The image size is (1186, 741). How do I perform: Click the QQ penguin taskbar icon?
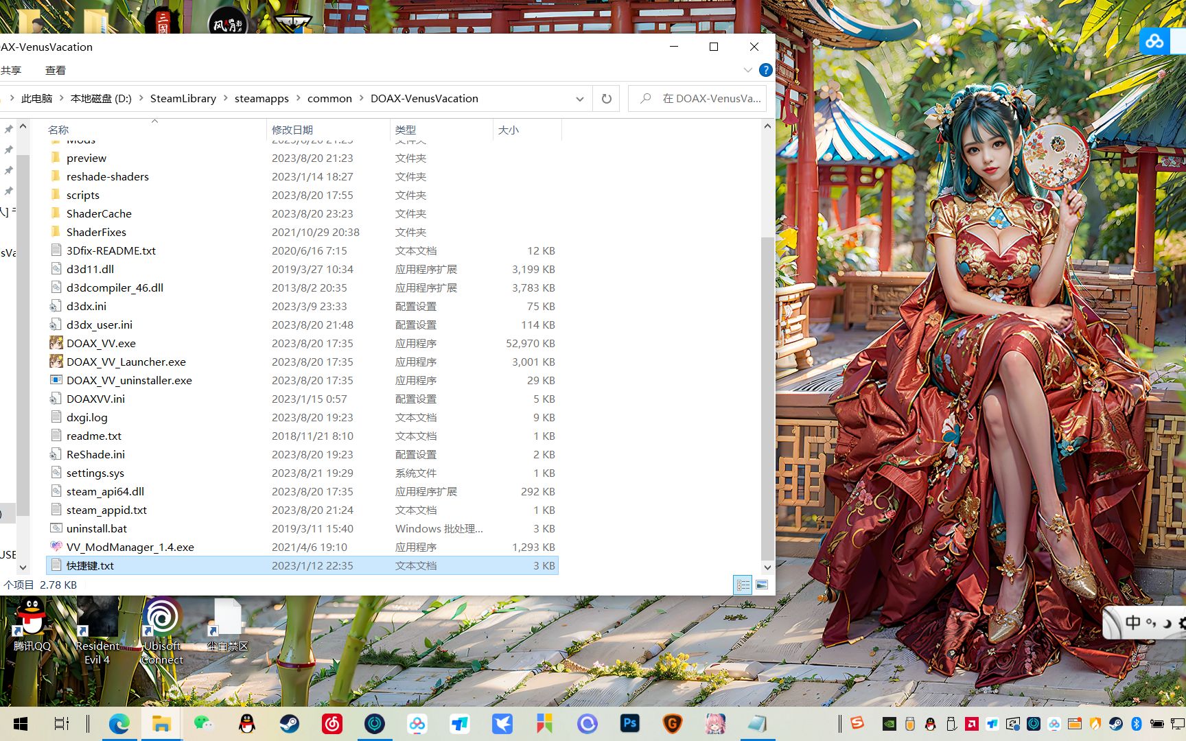(x=246, y=723)
